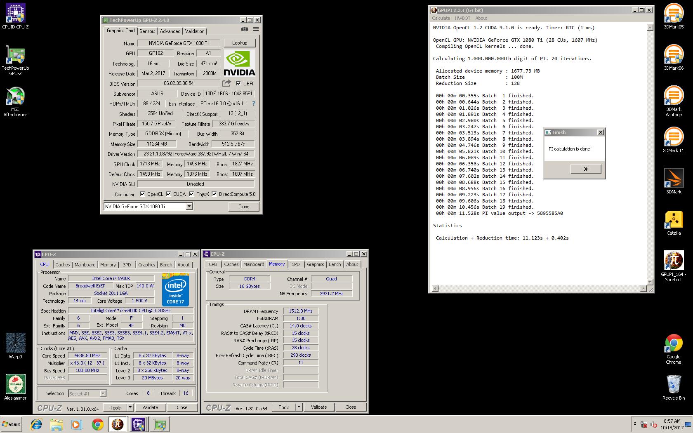Open Aleslammer desktop icon
The width and height of the screenshot is (693, 433).
(x=15, y=387)
